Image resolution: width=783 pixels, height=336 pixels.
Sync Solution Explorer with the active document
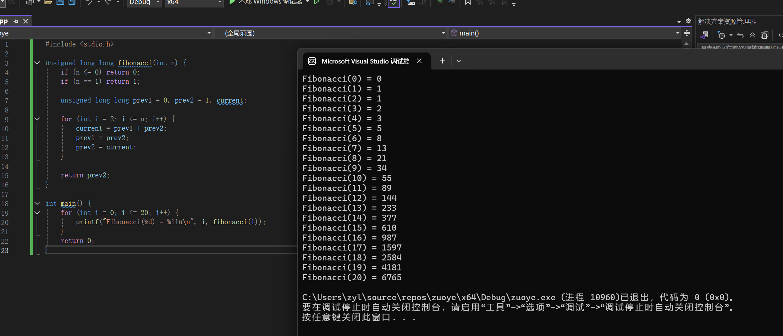[x=740, y=35]
